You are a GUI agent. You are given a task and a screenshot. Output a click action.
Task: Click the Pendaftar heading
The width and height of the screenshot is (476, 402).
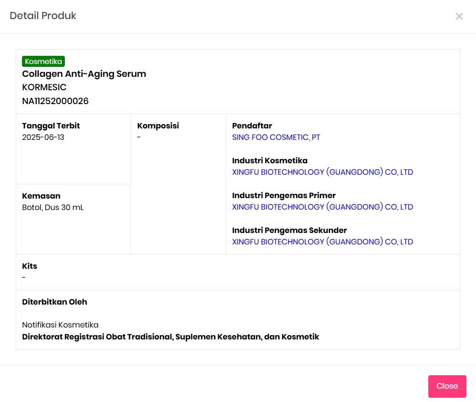[x=252, y=126]
